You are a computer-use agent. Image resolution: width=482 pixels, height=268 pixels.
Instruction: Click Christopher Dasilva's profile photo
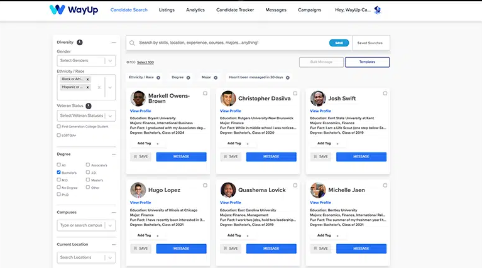click(227, 99)
